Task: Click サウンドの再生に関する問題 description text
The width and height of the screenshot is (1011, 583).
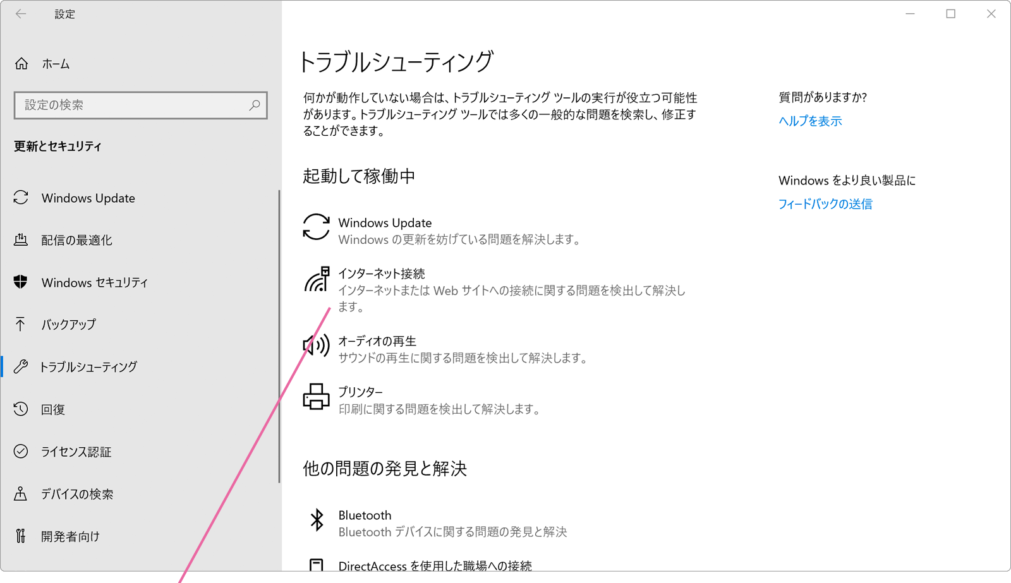Action: 464,358
